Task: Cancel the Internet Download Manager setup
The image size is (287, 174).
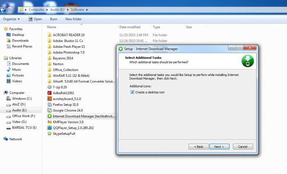Action: click(243, 147)
